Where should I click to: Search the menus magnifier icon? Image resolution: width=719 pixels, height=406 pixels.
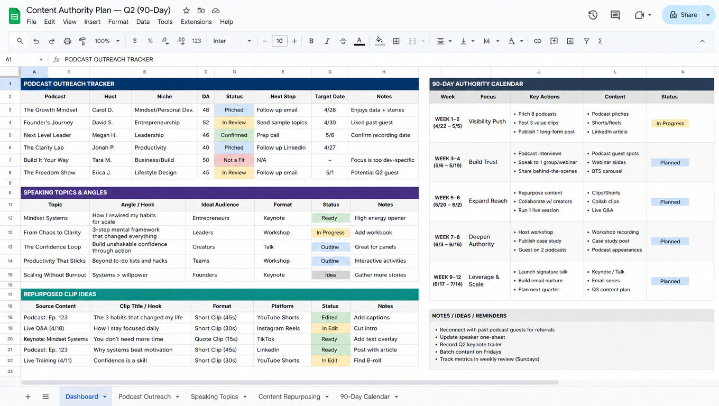coord(20,41)
